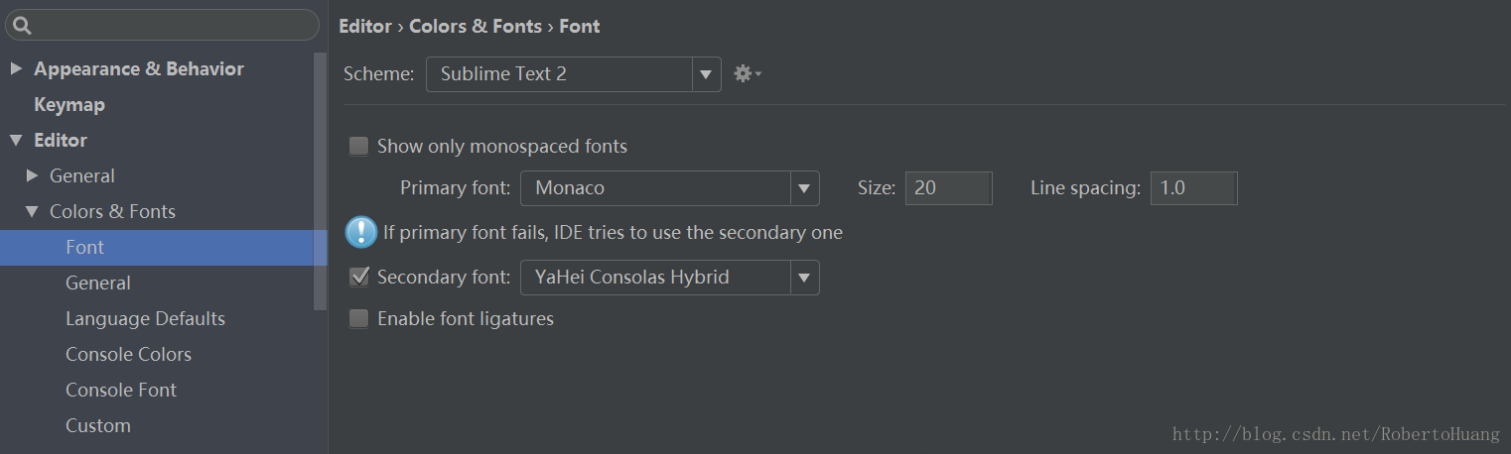Image resolution: width=1511 pixels, height=454 pixels.
Task: Click the font Size input field
Action: tap(947, 188)
